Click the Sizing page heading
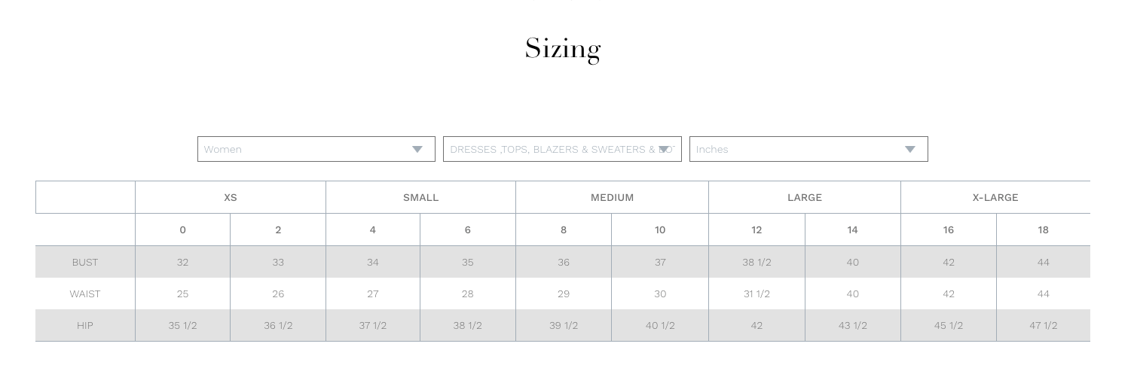The image size is (1134, 371). point(563,49)
